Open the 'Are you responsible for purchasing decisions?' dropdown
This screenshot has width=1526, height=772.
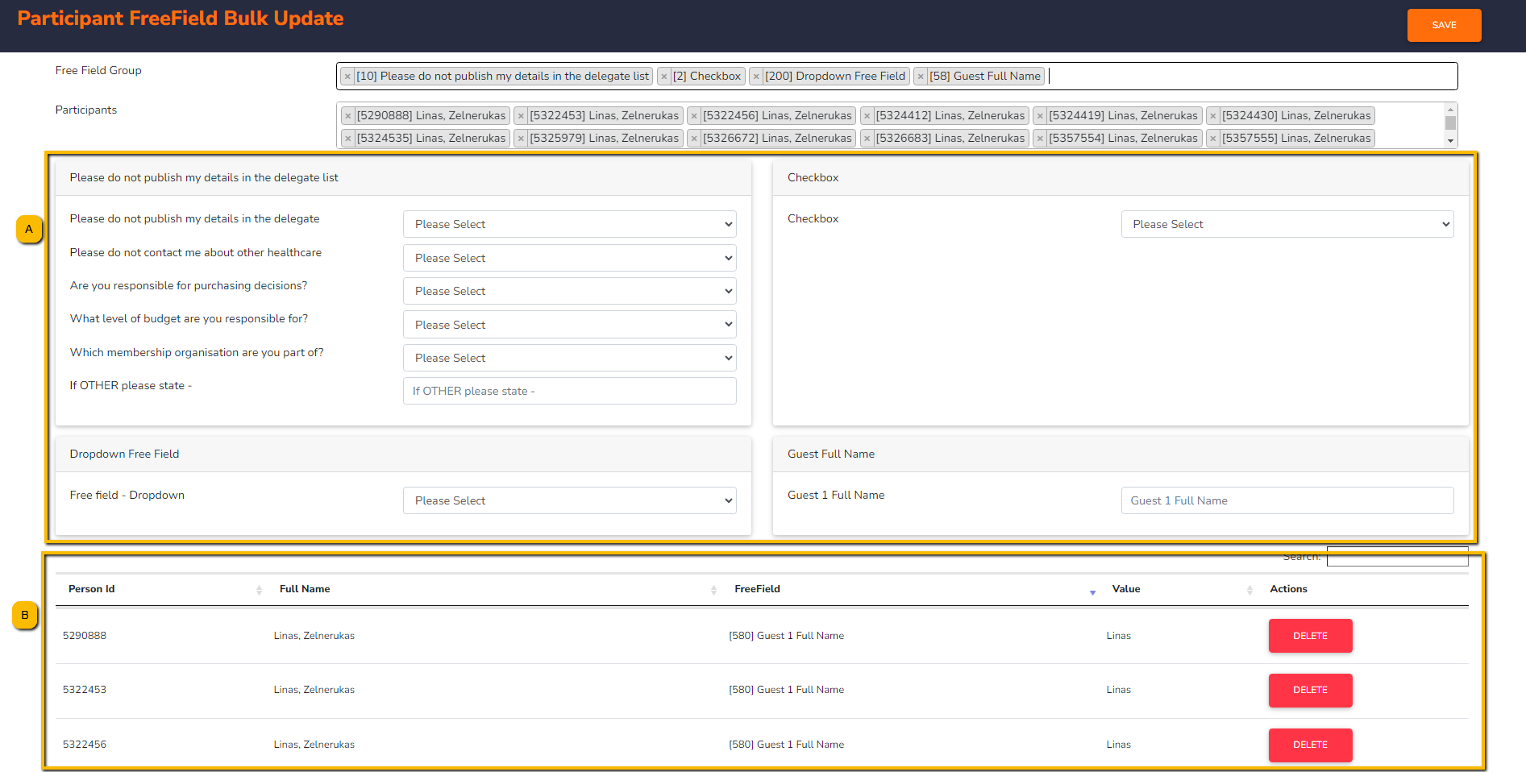point(569,292)
